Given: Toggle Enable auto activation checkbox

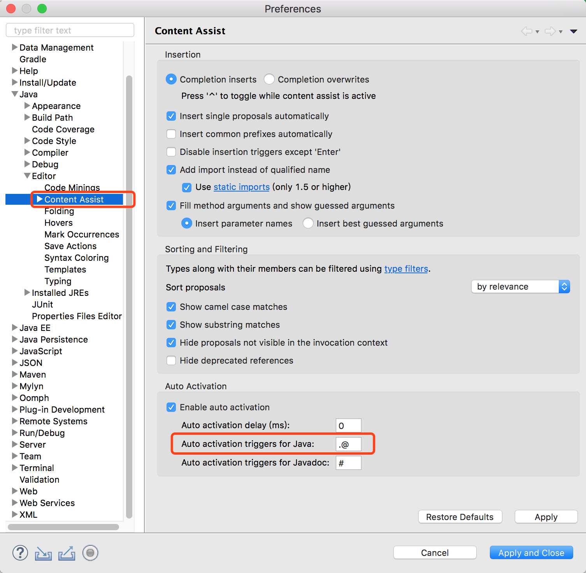Looking at the screenshot, I should pyautogui.click(x=171, y=407).
